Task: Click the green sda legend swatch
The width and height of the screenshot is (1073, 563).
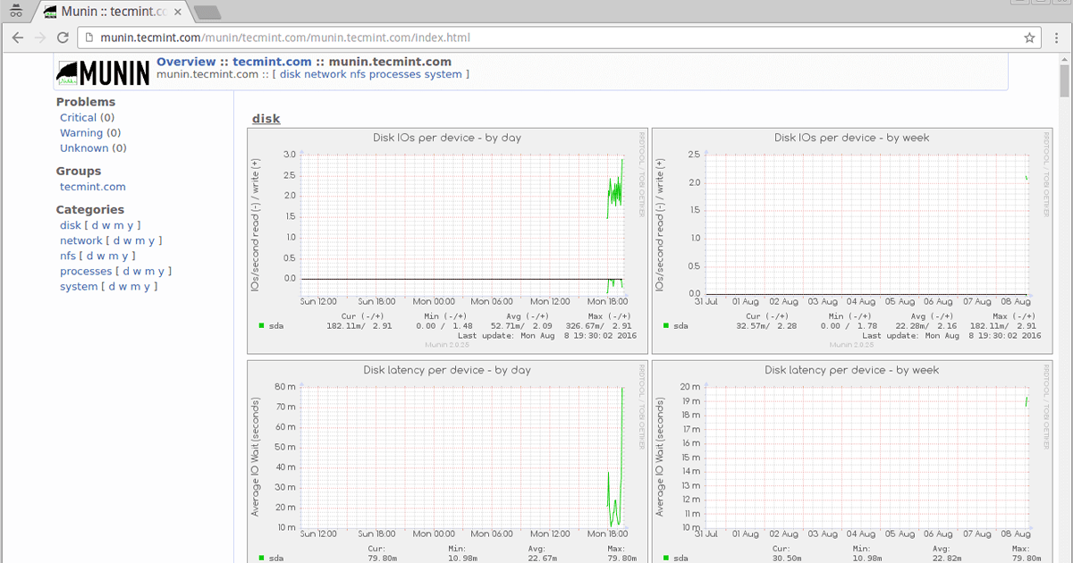Action: click(x=261, y=326)
